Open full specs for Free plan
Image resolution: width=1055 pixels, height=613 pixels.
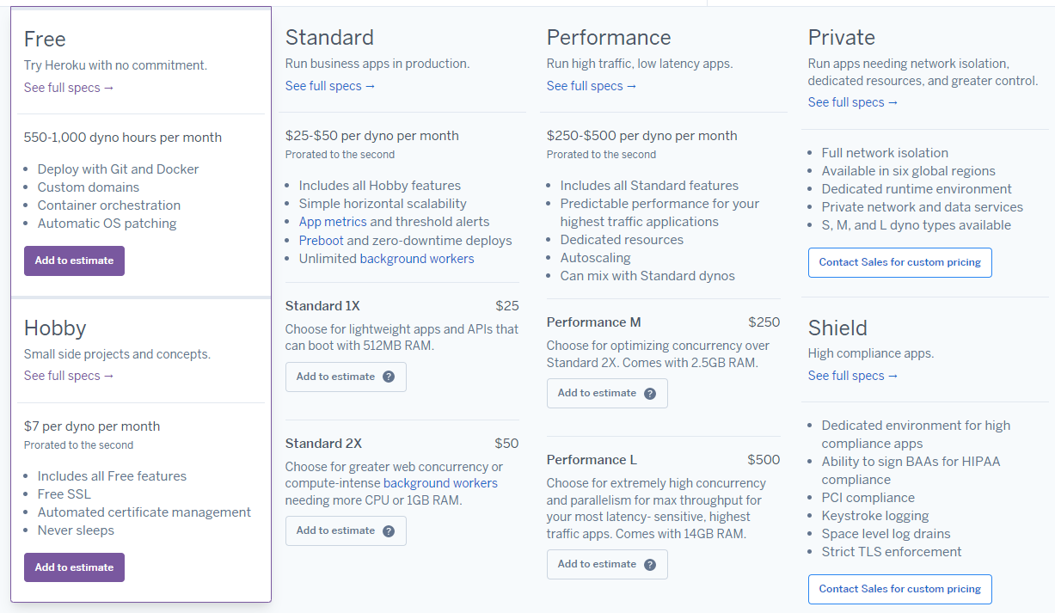69,88
